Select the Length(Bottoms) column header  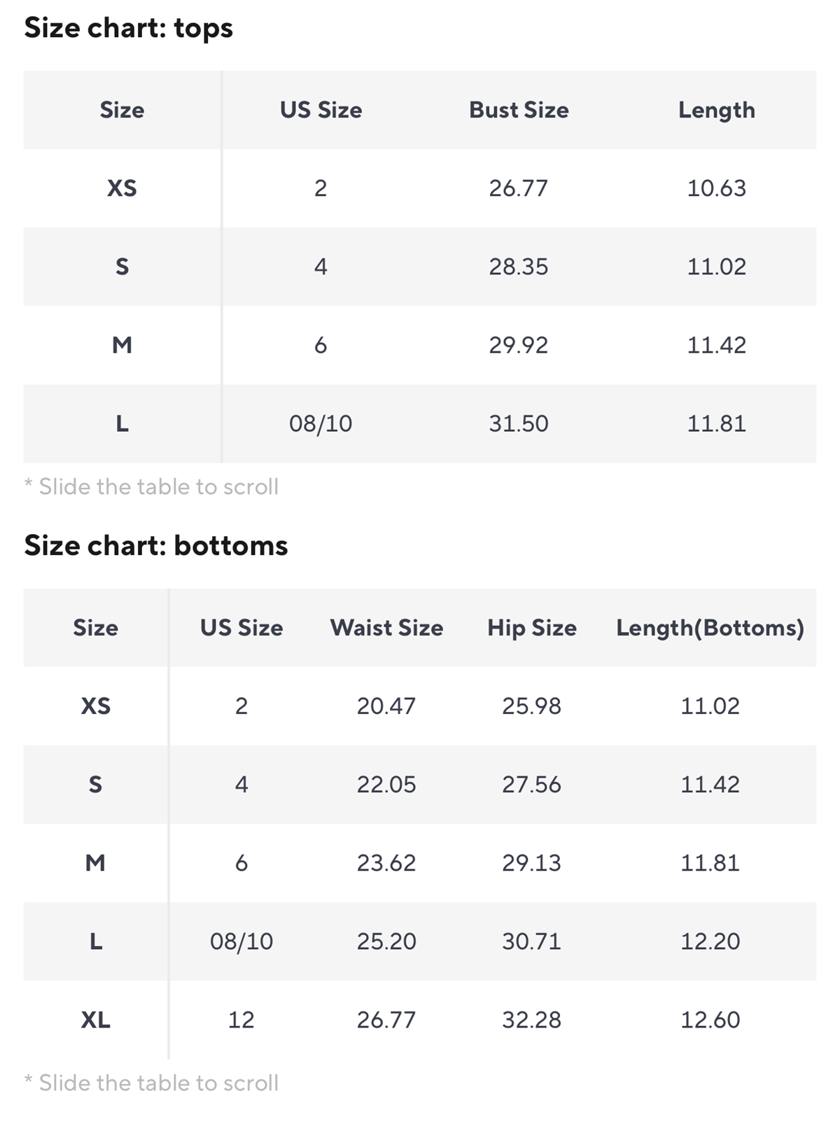tap(710, 628)
